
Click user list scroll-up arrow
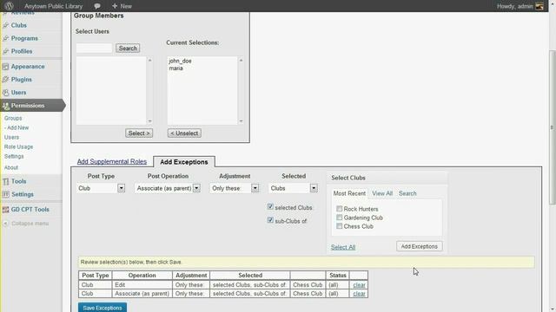pos(149,61)
